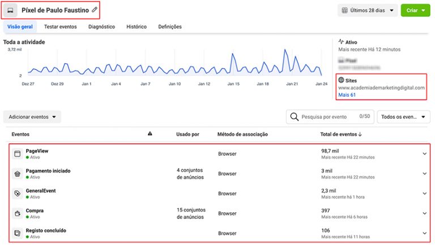
Task: Click the Toda a atividade heading
Action: [24, 42]
